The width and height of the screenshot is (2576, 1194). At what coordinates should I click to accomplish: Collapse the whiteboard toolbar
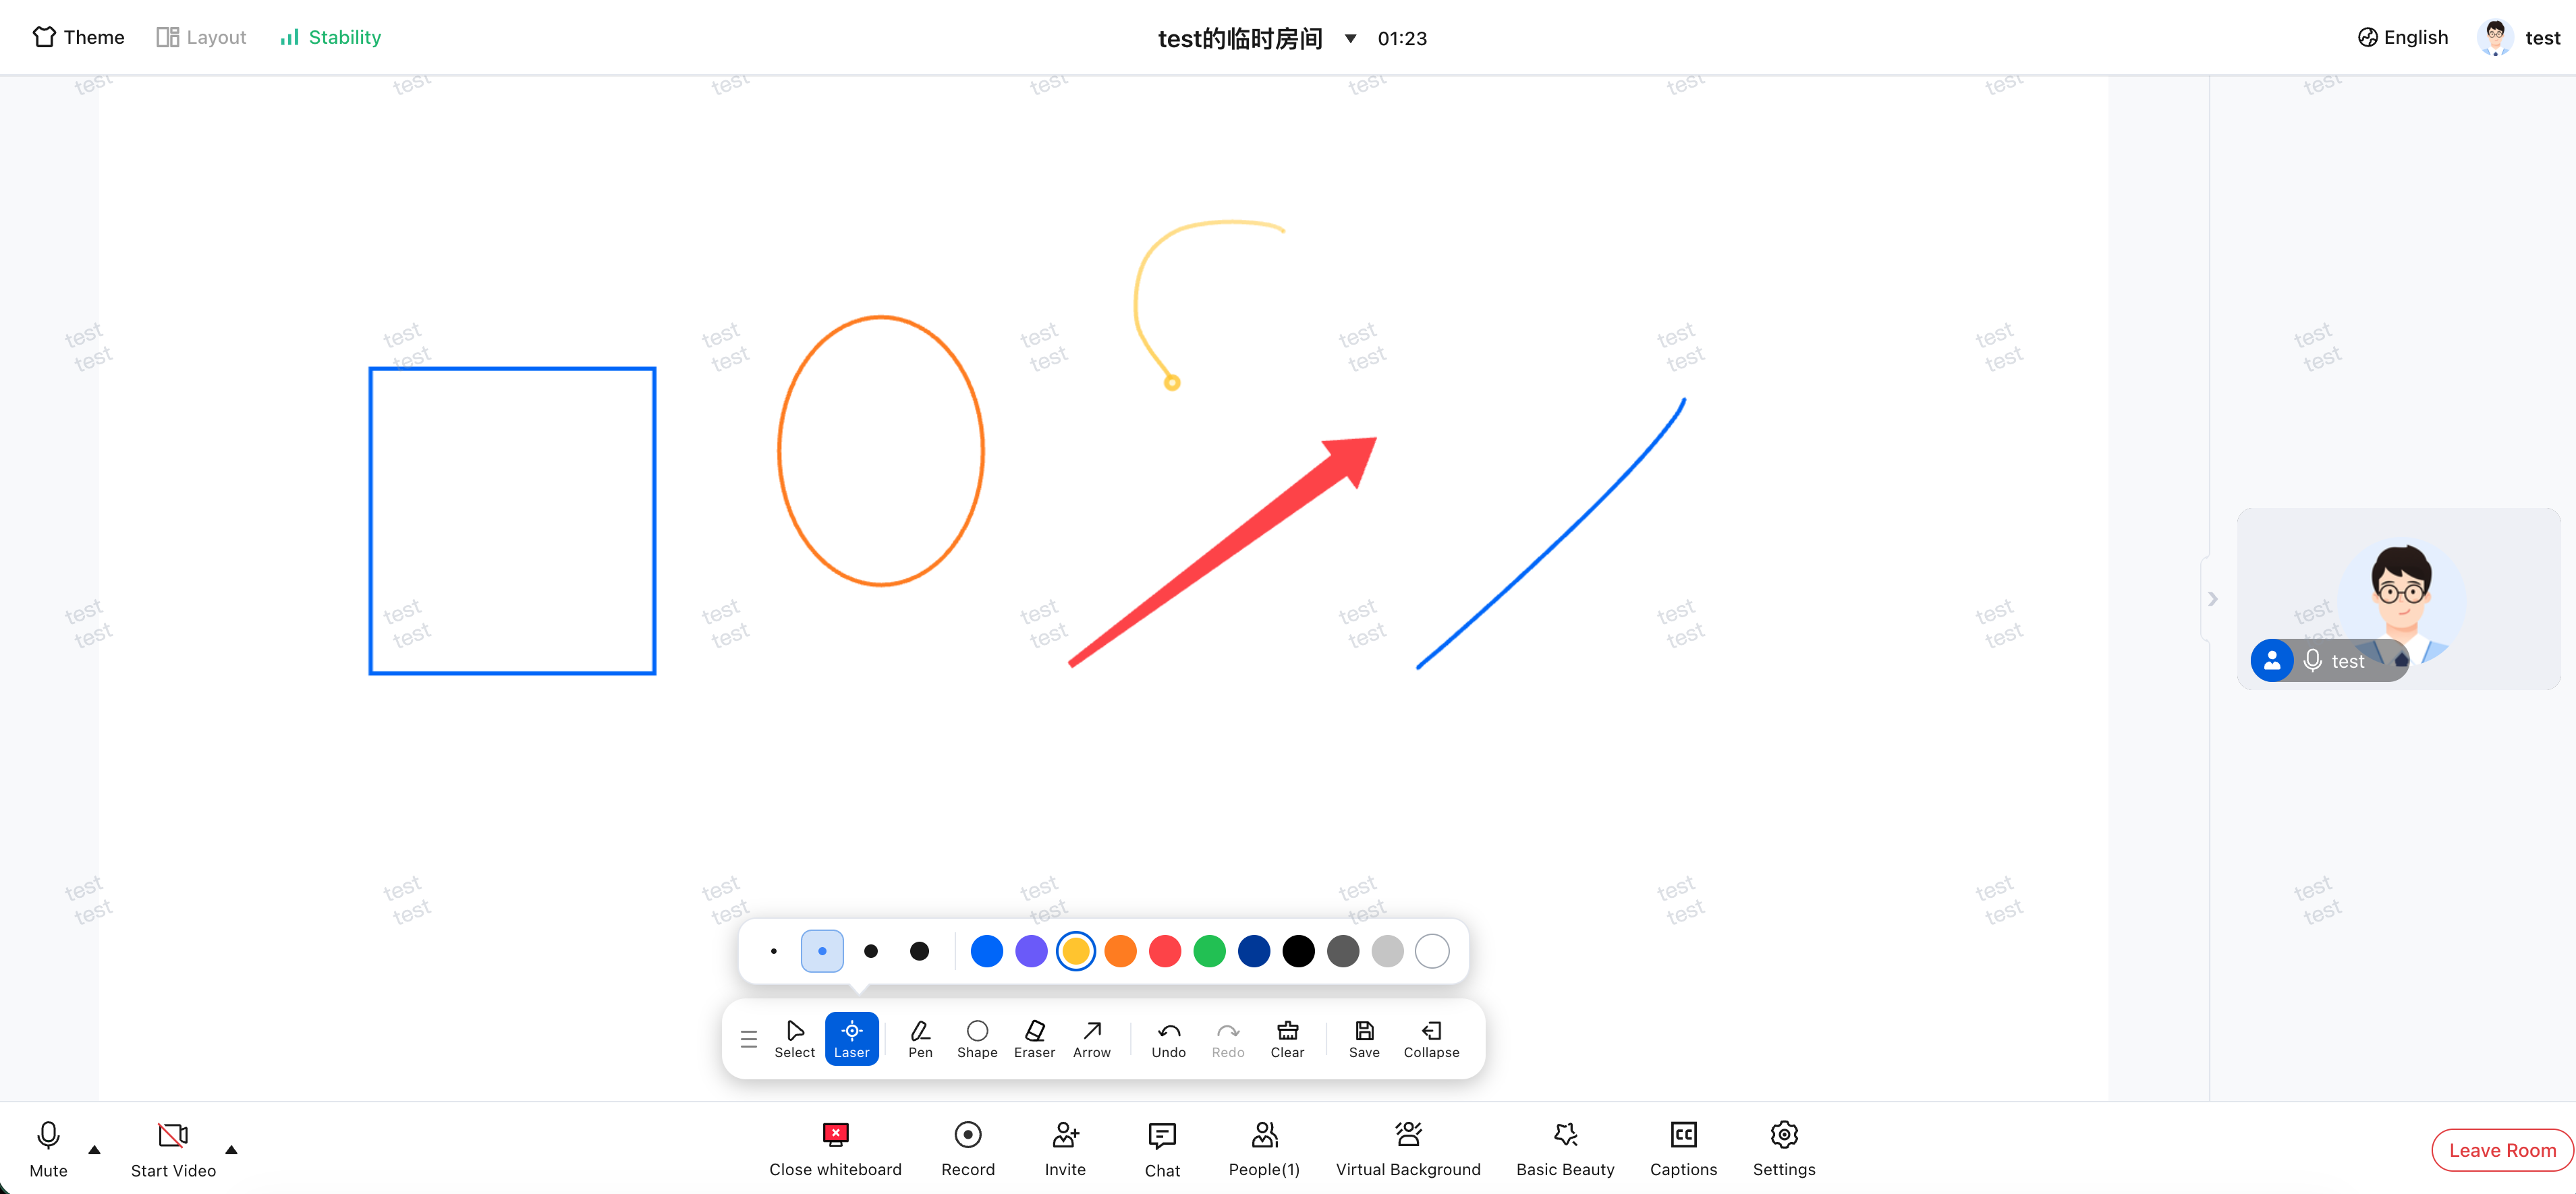(1431, 1039)
